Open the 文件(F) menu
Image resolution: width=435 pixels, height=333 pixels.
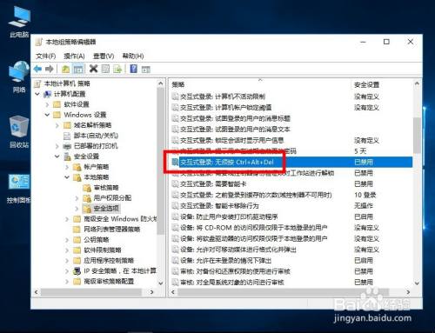tap(45, 56)
